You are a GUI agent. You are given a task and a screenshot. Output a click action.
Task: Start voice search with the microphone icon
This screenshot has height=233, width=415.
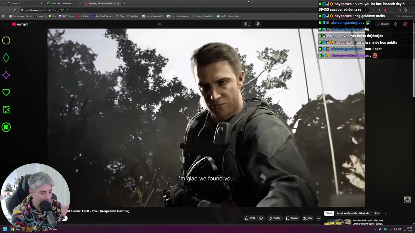click(258, 24)
